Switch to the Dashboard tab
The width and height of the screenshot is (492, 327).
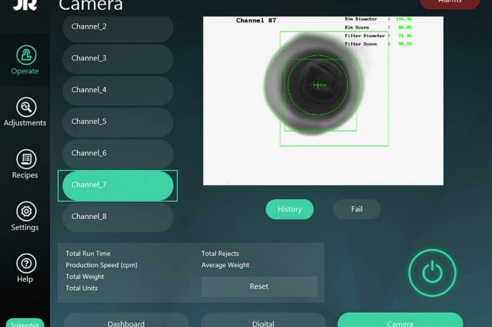(x=126, y=321)
